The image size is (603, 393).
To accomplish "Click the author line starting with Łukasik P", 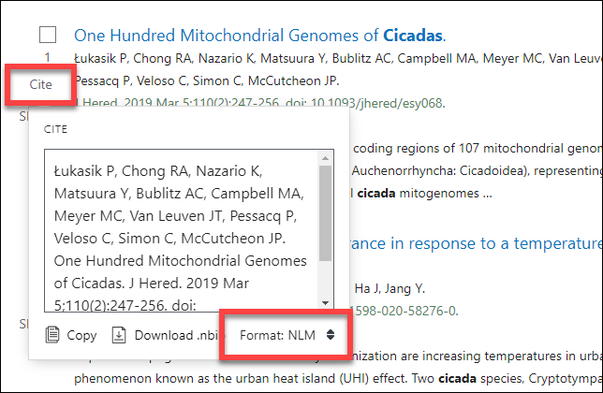I will (x=338, y=58).
